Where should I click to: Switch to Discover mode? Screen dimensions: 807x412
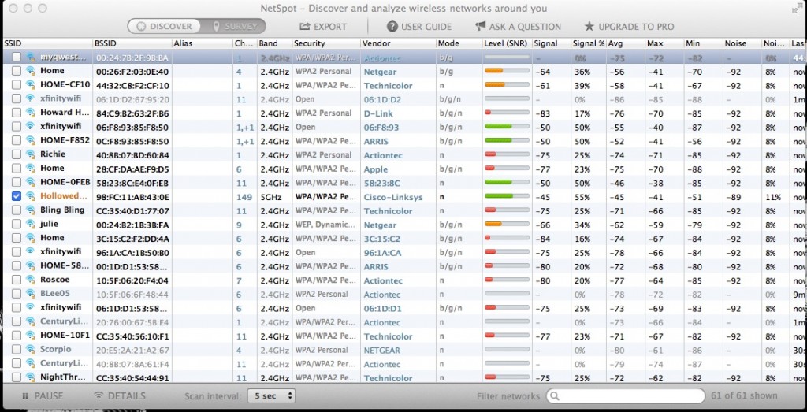click(x=164, y=26)
